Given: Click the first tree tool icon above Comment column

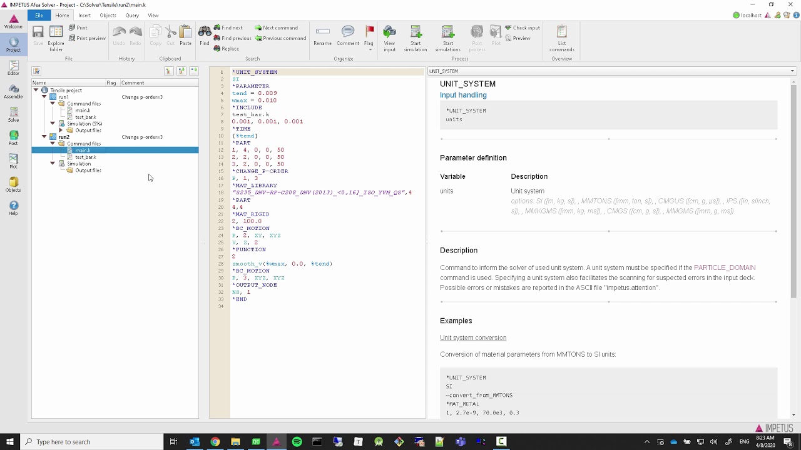Looking at the screenshot, I should pos(168,71).
